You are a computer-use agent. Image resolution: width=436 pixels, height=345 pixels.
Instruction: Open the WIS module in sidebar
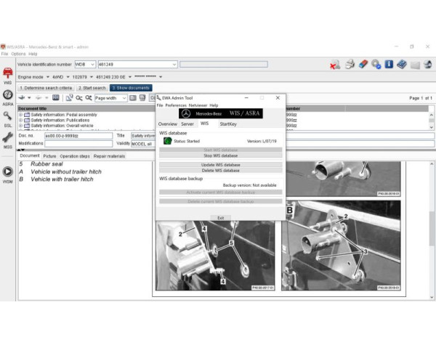7,75
